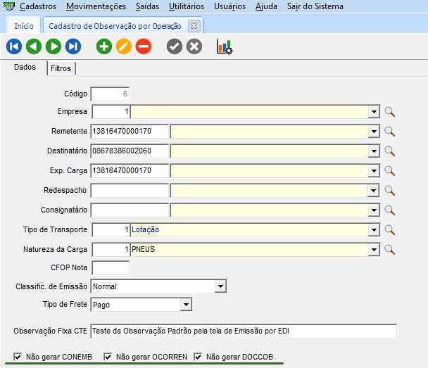The height and width of the screenshot is (368, 428).
Task: Toggle Não gerar OCORREN checkbox
Action: point(108,357)
